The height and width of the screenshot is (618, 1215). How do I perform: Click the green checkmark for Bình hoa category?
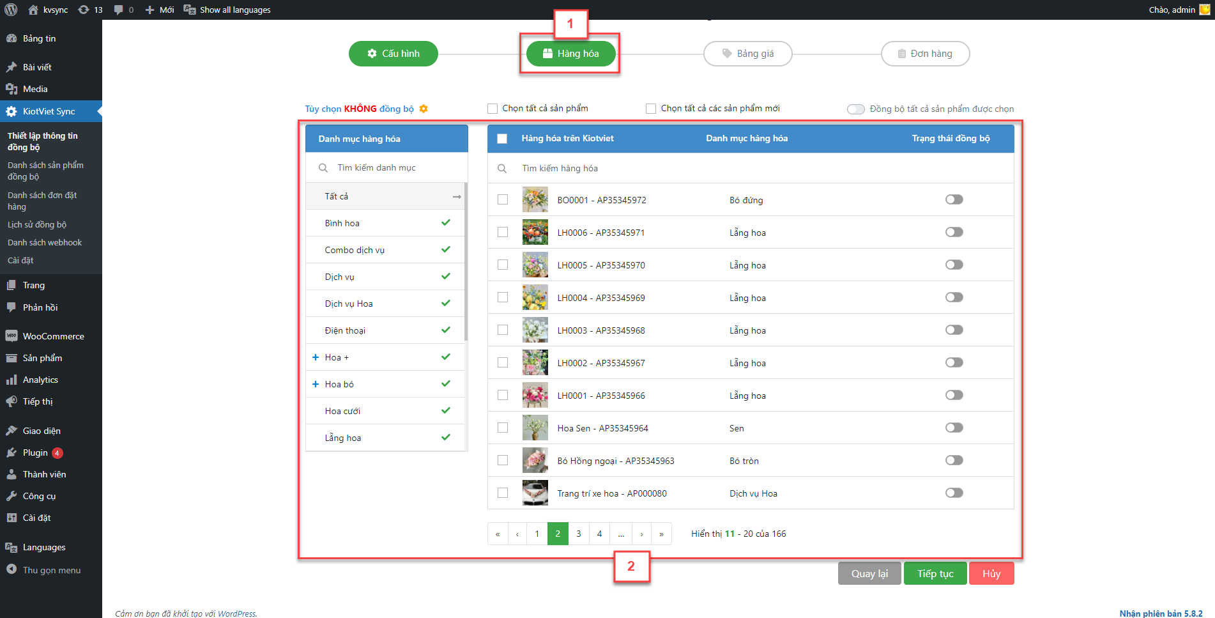[446, 223]
